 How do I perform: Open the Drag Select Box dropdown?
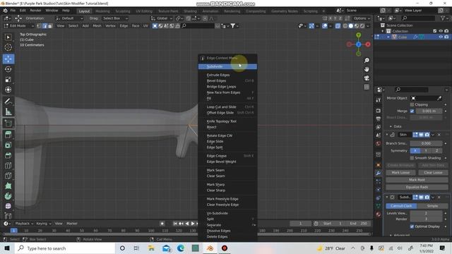tap(115, 18)
